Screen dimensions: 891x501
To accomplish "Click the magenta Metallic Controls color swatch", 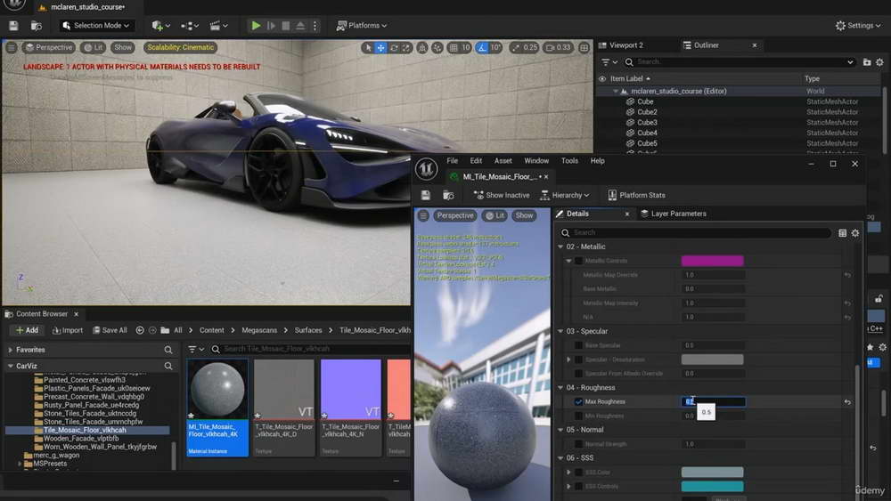I will point(712,261).
